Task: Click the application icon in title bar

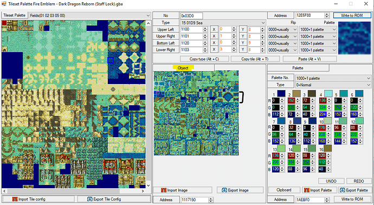Action: (4, 4)
